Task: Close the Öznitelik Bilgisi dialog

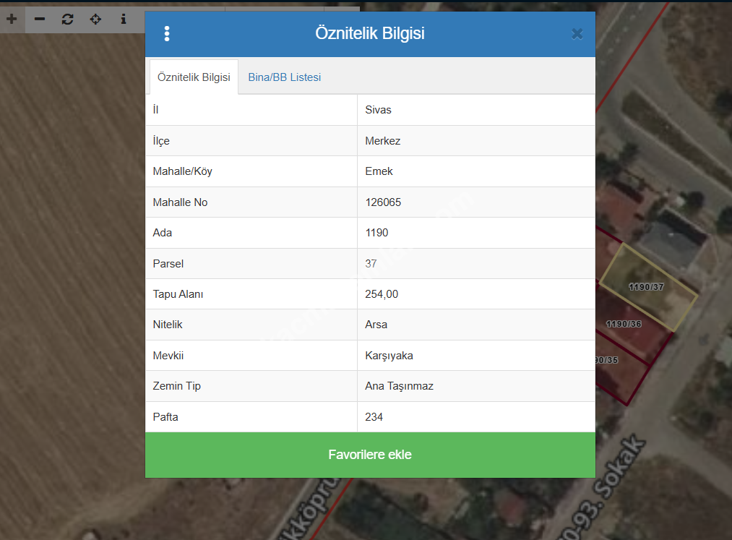Action: click(577, 34)
